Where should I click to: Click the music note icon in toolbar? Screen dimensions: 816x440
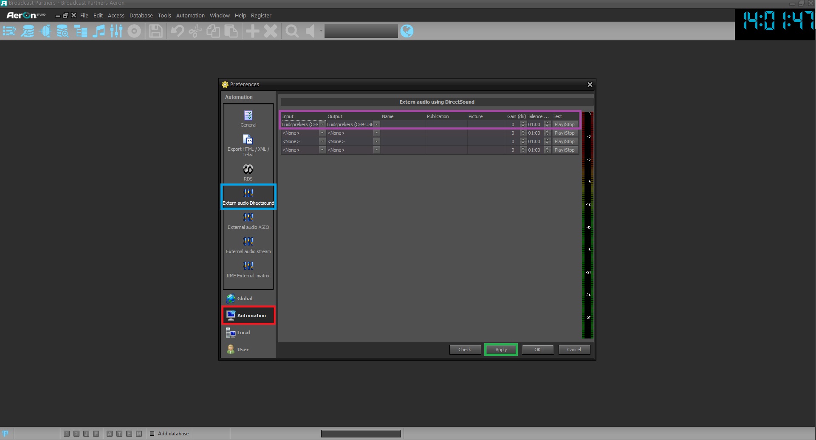99,31
